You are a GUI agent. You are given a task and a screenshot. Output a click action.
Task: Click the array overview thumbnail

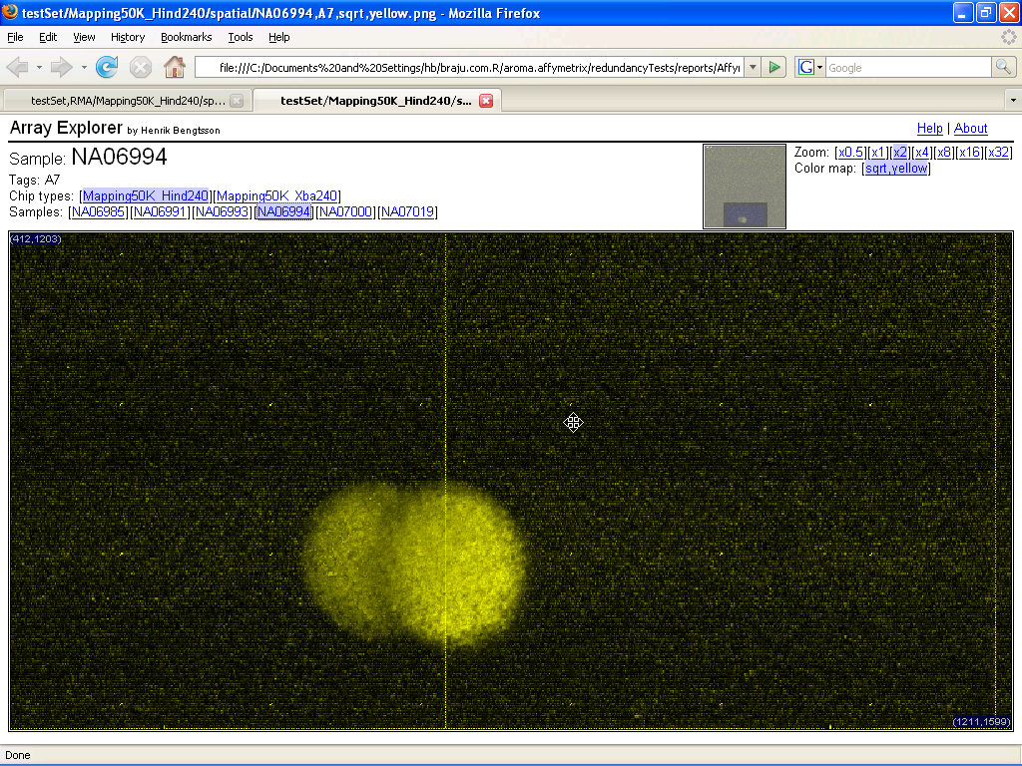pyautogui.click(x=744, y=187)
